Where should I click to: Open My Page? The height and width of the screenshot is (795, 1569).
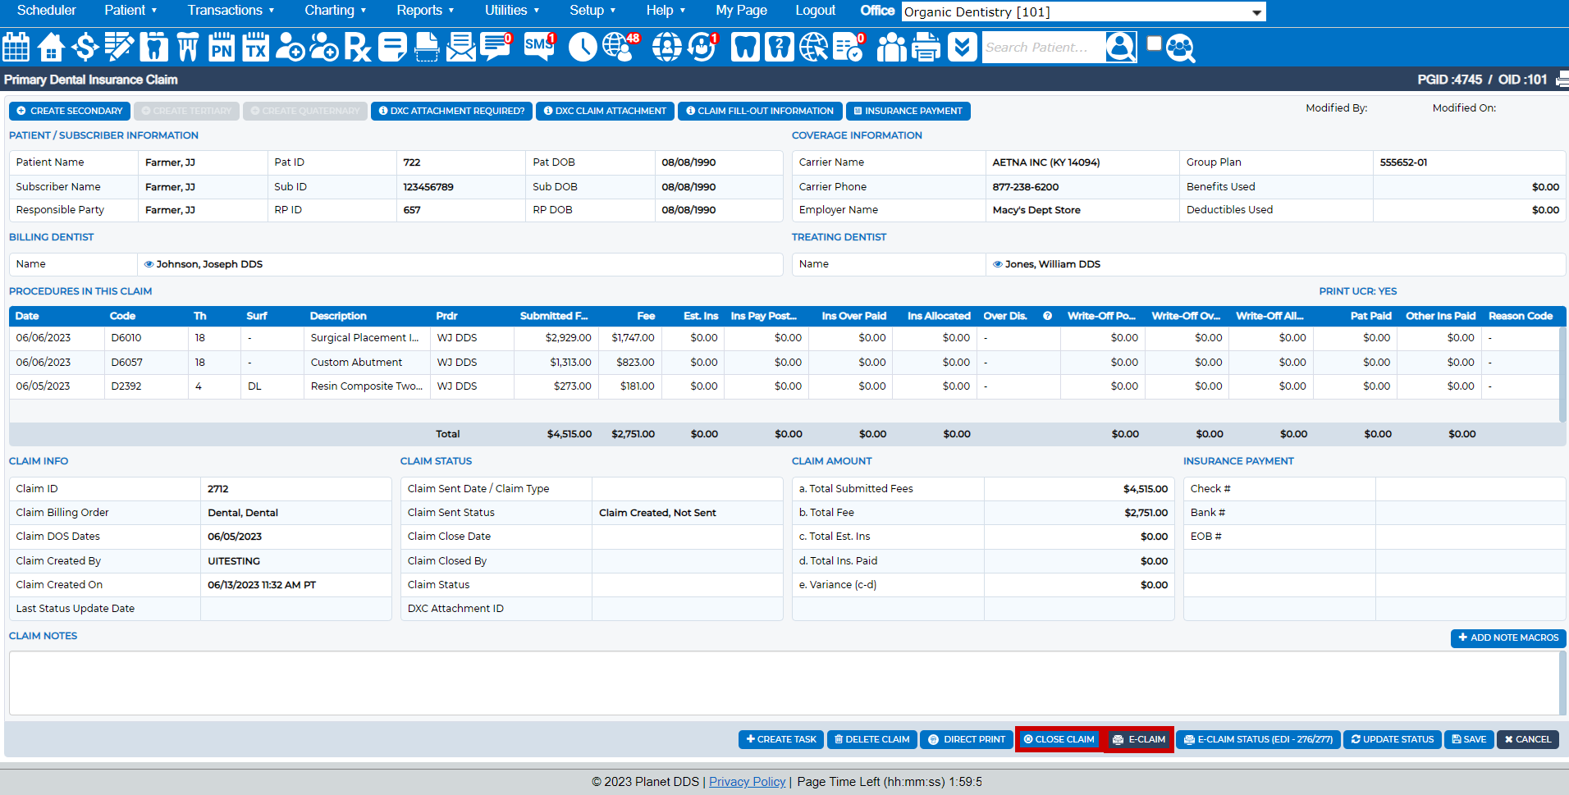click(x=741, y=10)
